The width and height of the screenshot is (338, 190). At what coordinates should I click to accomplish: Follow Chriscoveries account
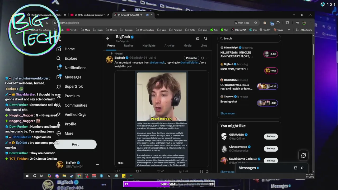point(271,149)
